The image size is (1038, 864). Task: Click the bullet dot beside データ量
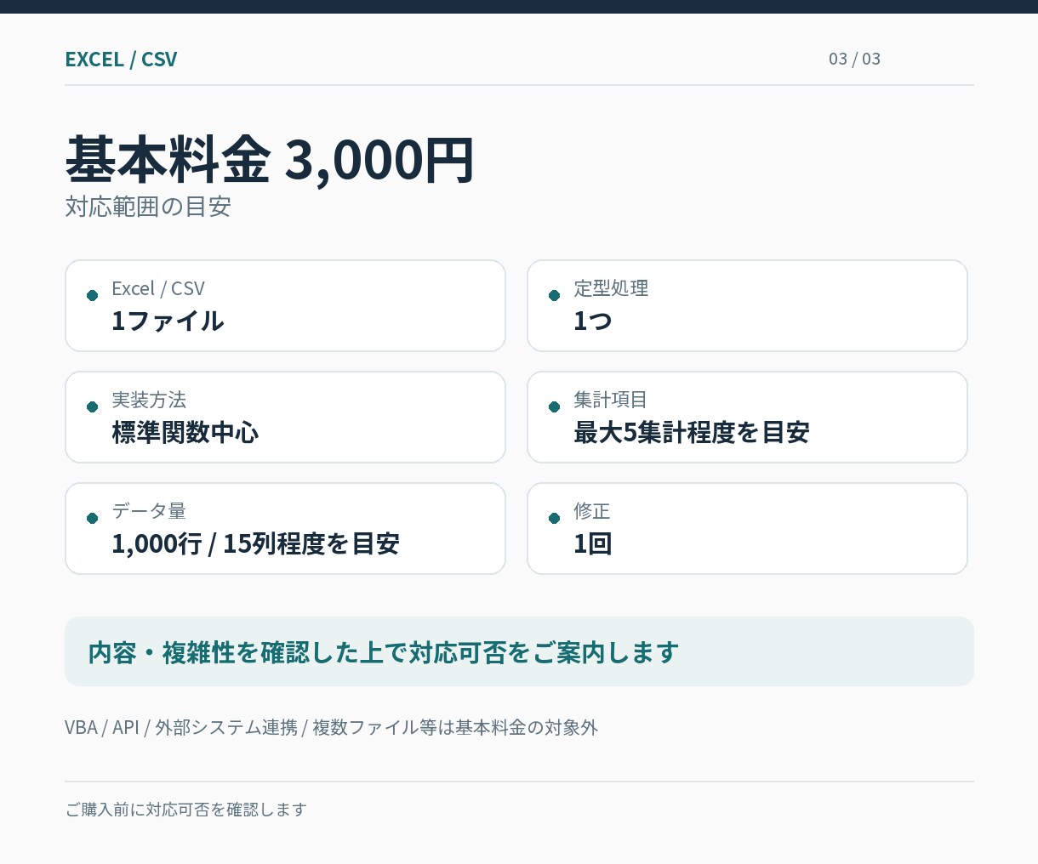point(92,518)
